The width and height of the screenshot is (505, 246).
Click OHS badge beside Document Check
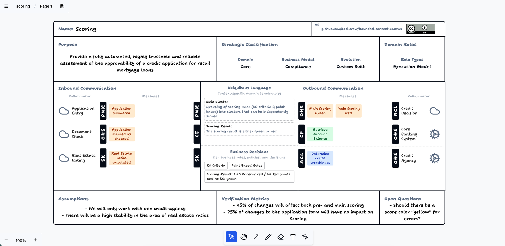[x=103, y=134]
